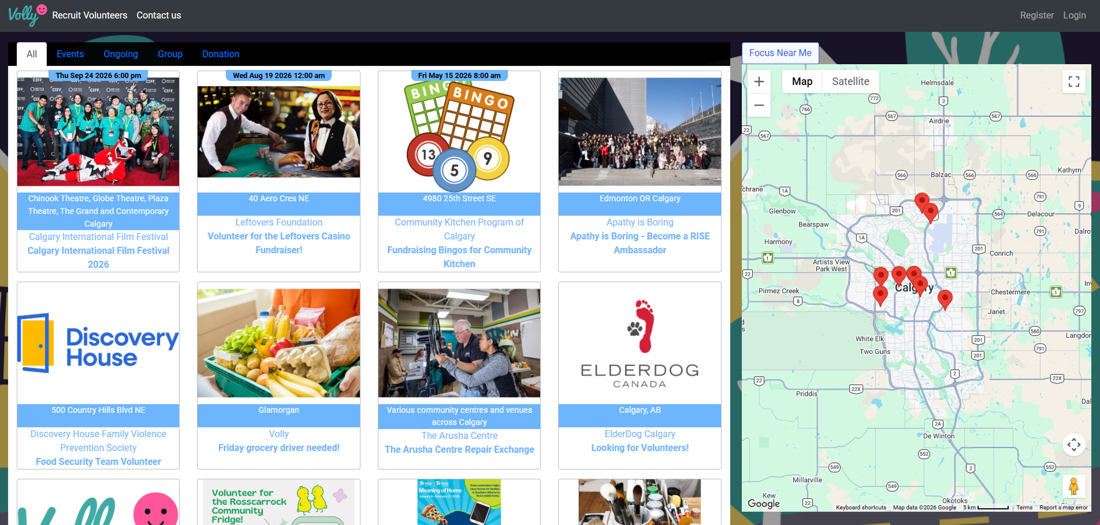This screenshot has height=525, width=1100.
Task: Click the Volly logo
Action: coord(27,15)
